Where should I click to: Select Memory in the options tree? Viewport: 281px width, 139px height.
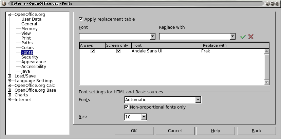[x=30, y=29]
